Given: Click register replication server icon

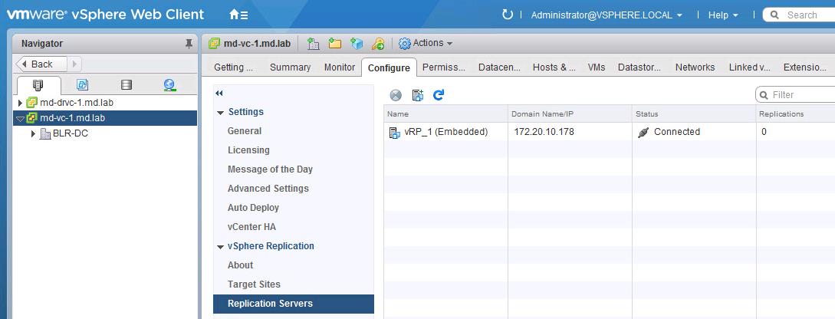Looking at the screenshot, I should click(418, 95).
